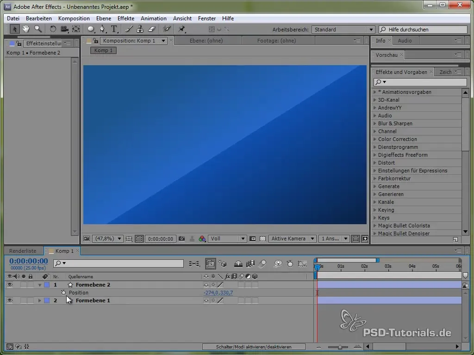Select the Brush tool
The image size is (474, 355).
(129, 29)
